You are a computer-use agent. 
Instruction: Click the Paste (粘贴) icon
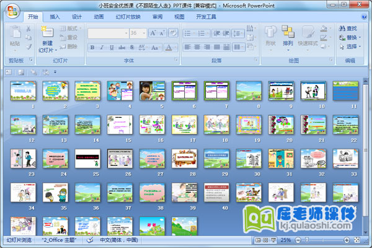pos(14,38)
